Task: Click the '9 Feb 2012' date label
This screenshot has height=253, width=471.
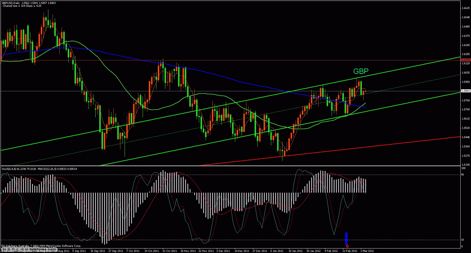Action: 331,251
